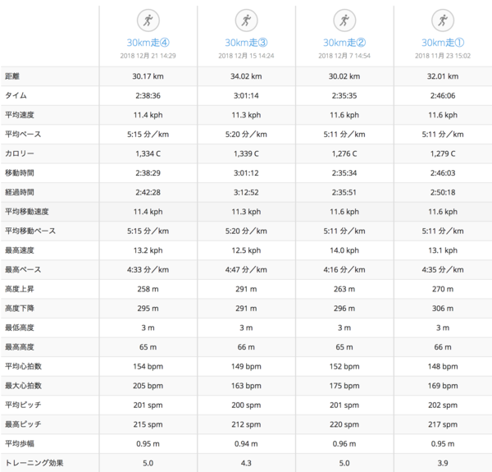Click training effect value 3.9
The image size is (492, 472).
(443, 463)
